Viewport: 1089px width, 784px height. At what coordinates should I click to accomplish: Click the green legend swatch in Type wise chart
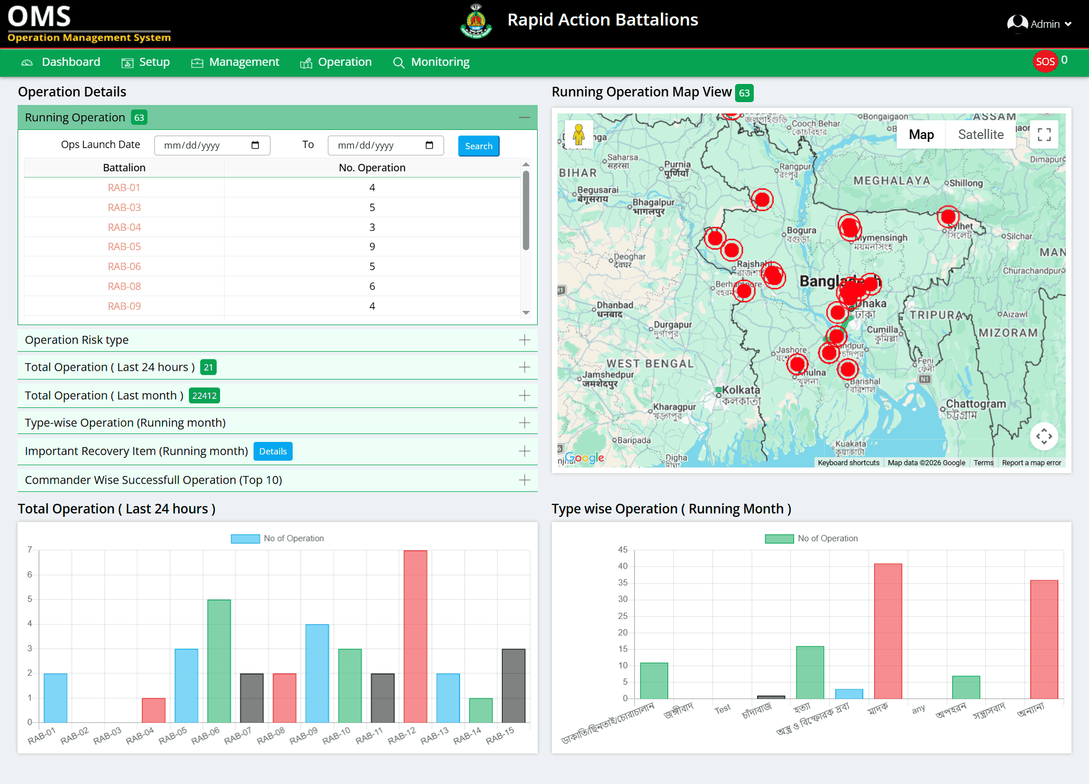tap(779, 538)
